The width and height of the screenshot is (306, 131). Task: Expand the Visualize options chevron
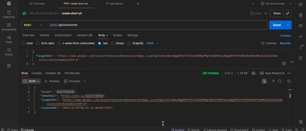click(85, 81)
